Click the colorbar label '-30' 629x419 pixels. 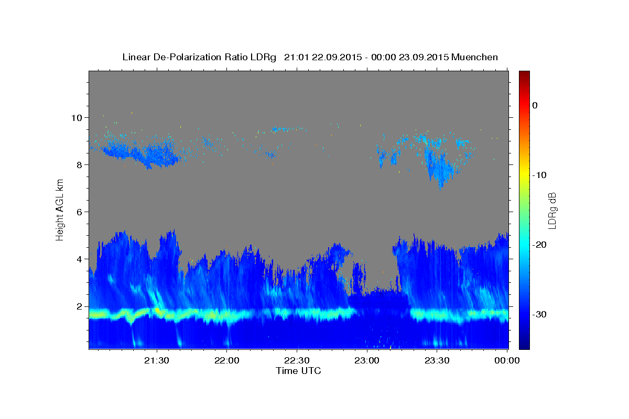pyautogui.click(x=539, y=314)
